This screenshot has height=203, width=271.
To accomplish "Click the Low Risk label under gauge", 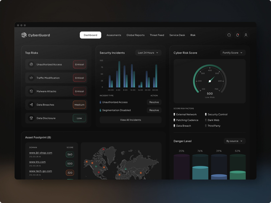I will click(210, 97).
